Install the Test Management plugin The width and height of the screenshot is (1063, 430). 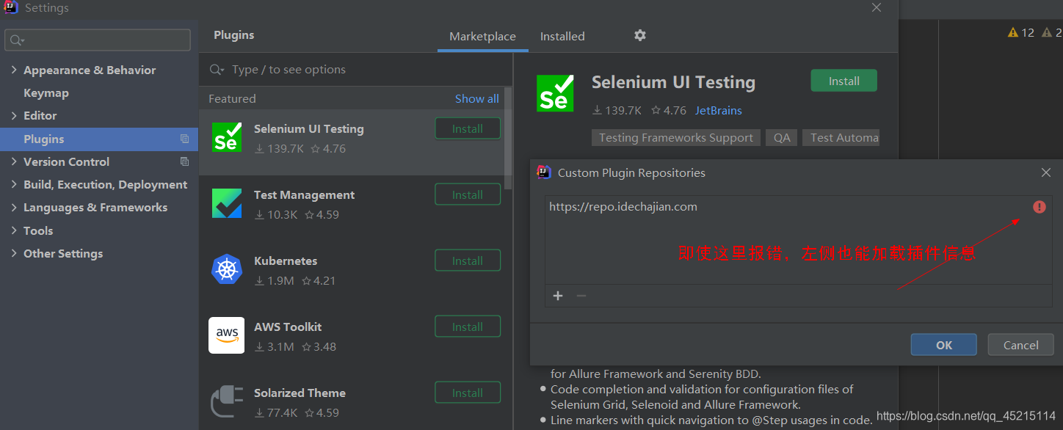coord(468,194)
